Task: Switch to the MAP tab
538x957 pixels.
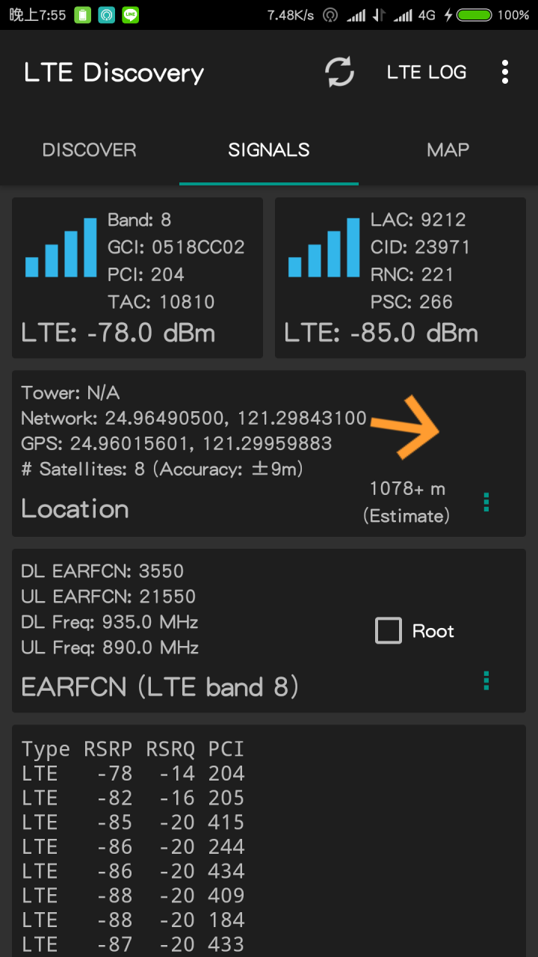Action: pos(448,150)
